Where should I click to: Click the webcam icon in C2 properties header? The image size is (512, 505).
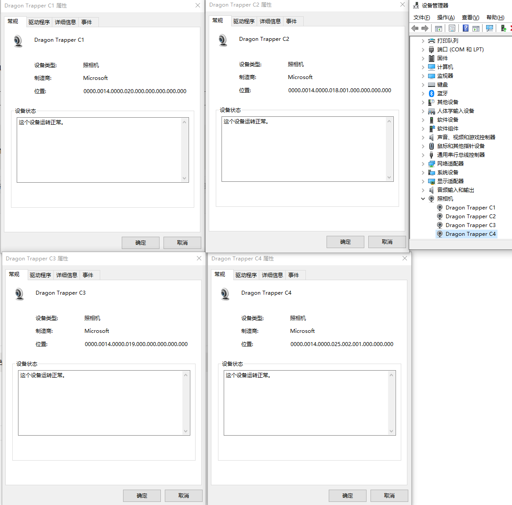click(223, 40)
